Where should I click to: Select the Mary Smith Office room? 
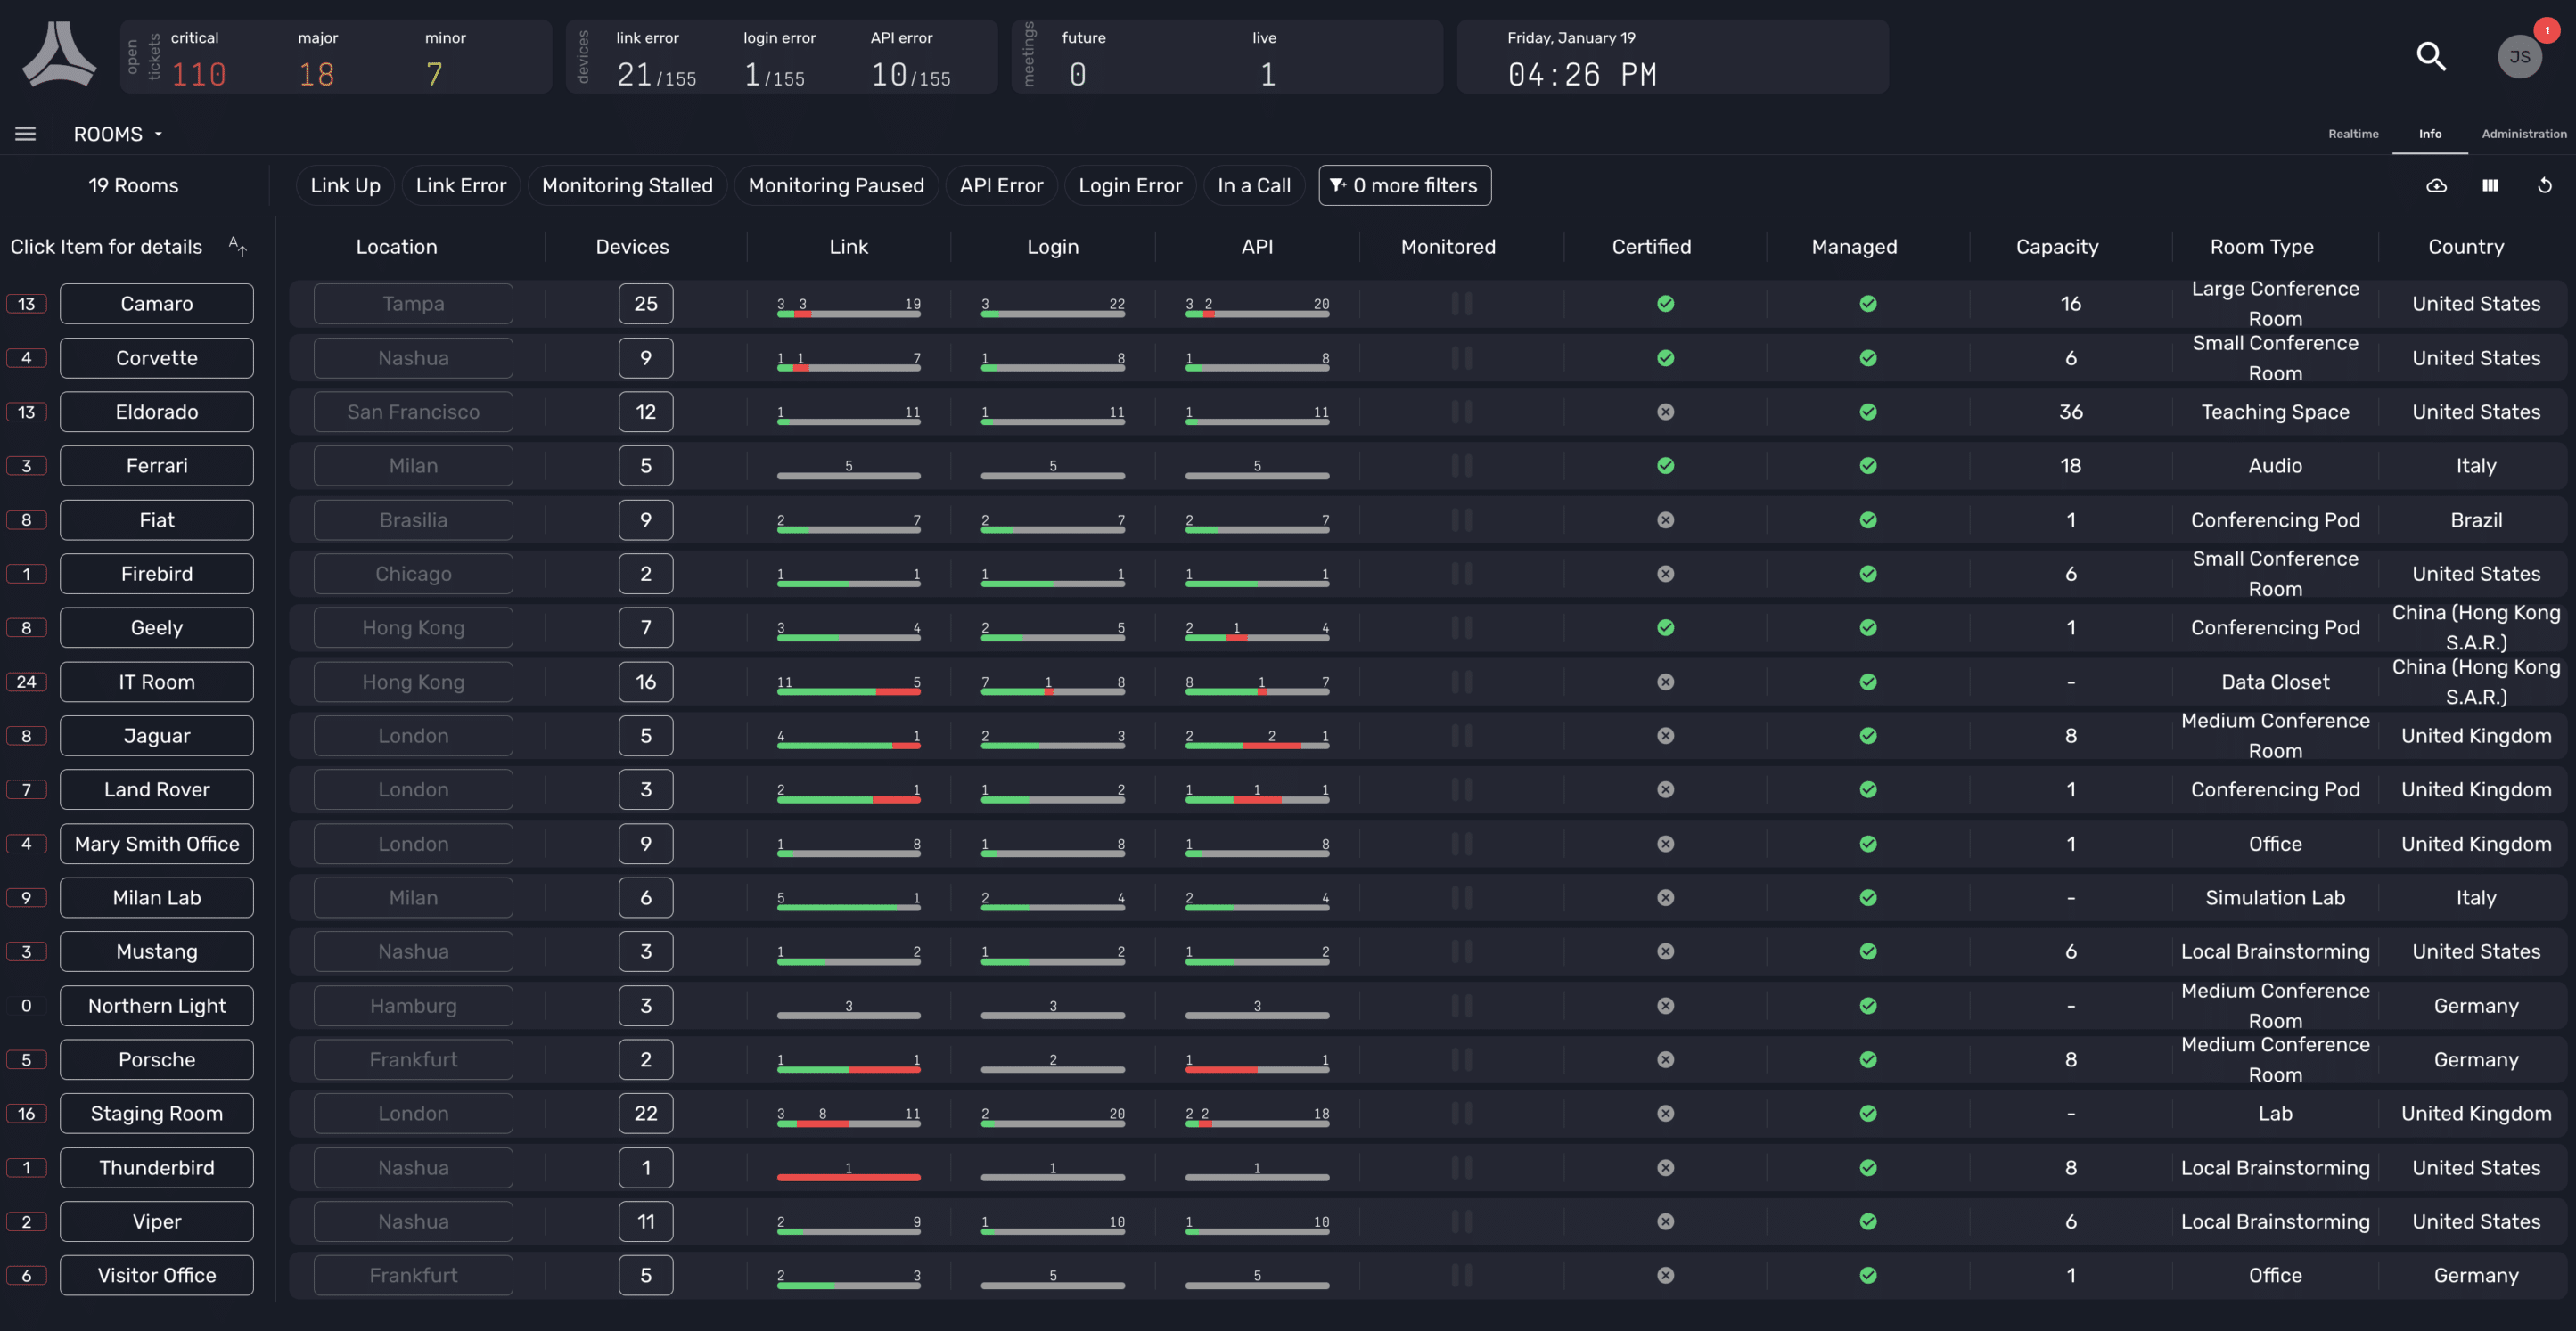click(156, 844)
